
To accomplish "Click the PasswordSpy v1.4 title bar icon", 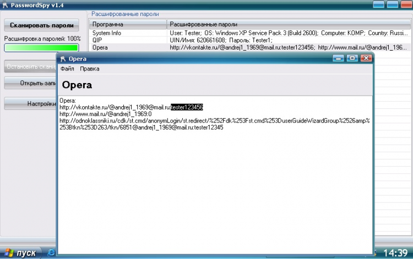I will (x=5, y=5).
